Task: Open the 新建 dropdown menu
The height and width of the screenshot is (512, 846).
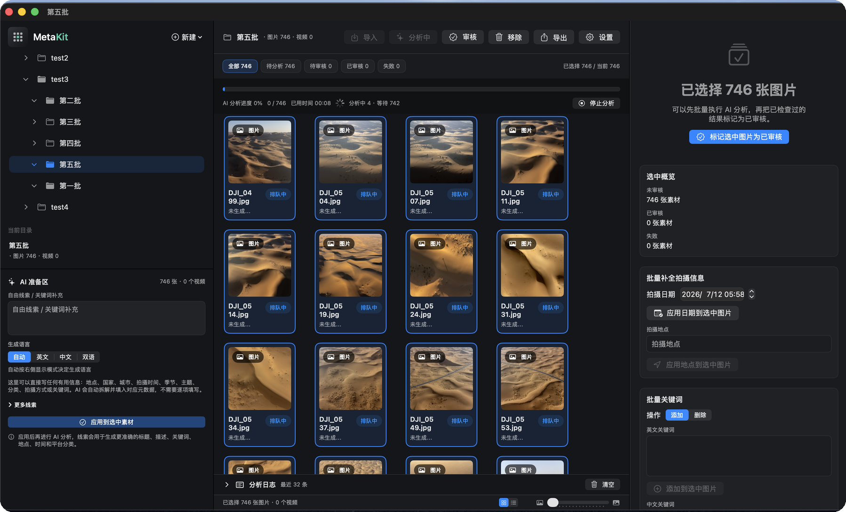Action: [187, 37]
